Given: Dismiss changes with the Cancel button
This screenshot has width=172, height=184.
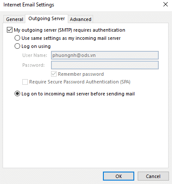Looking at the screenshot, I should click(x=153, y=176).
